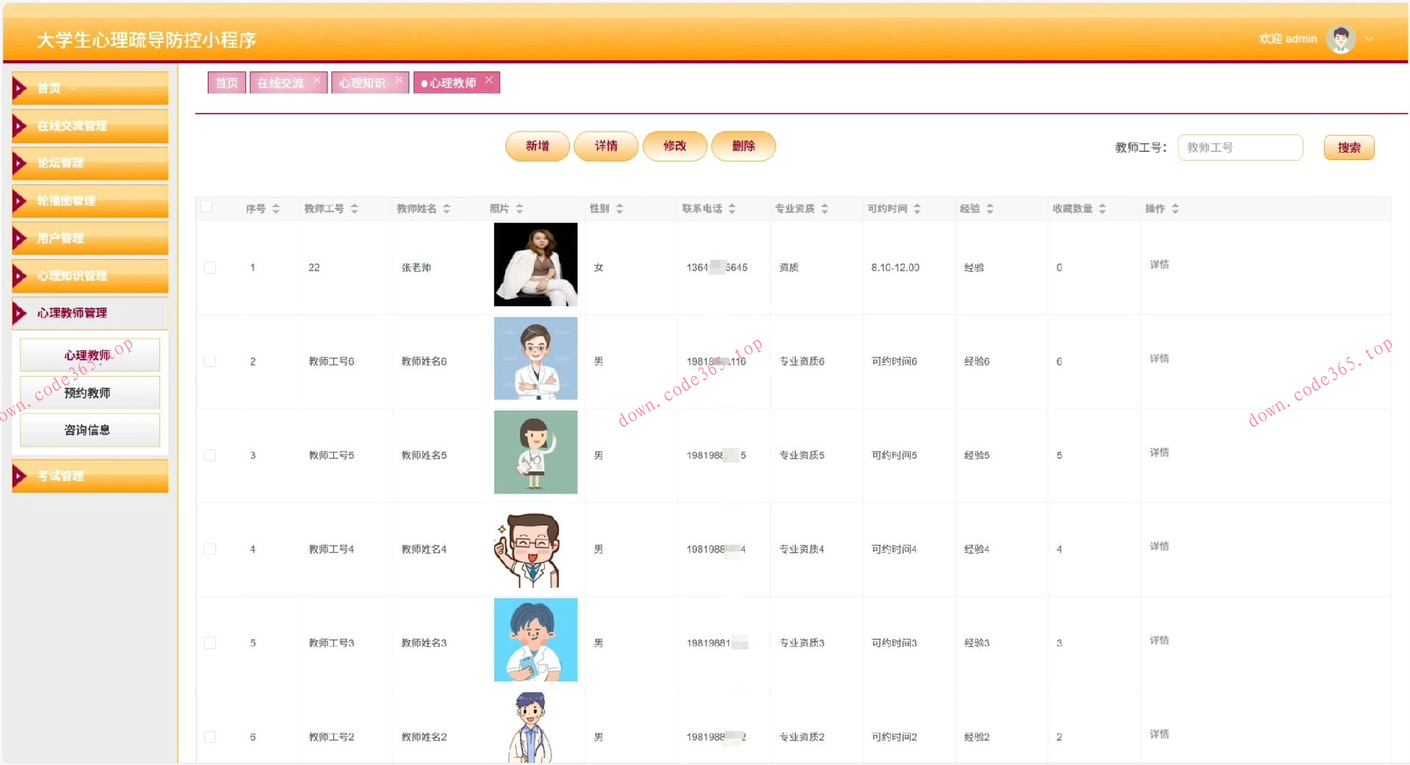
Task: Check the row for 教师工号5
Action: point(210,455)
